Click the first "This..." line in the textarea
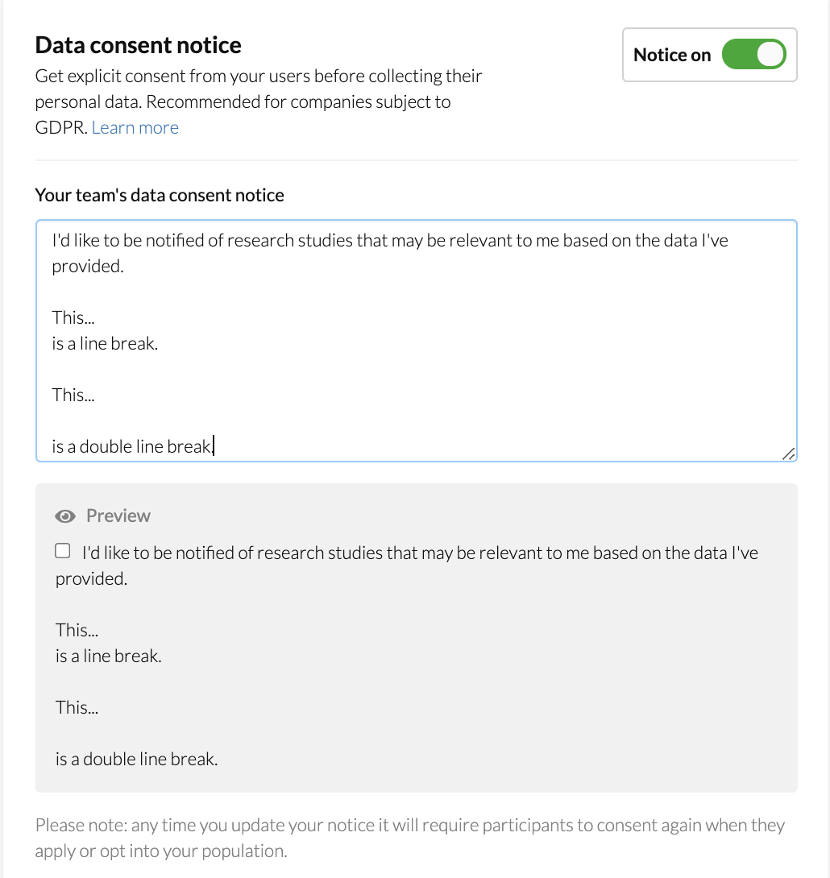The image size is (830, 878). pyautogui.click(x=73, y=317)
